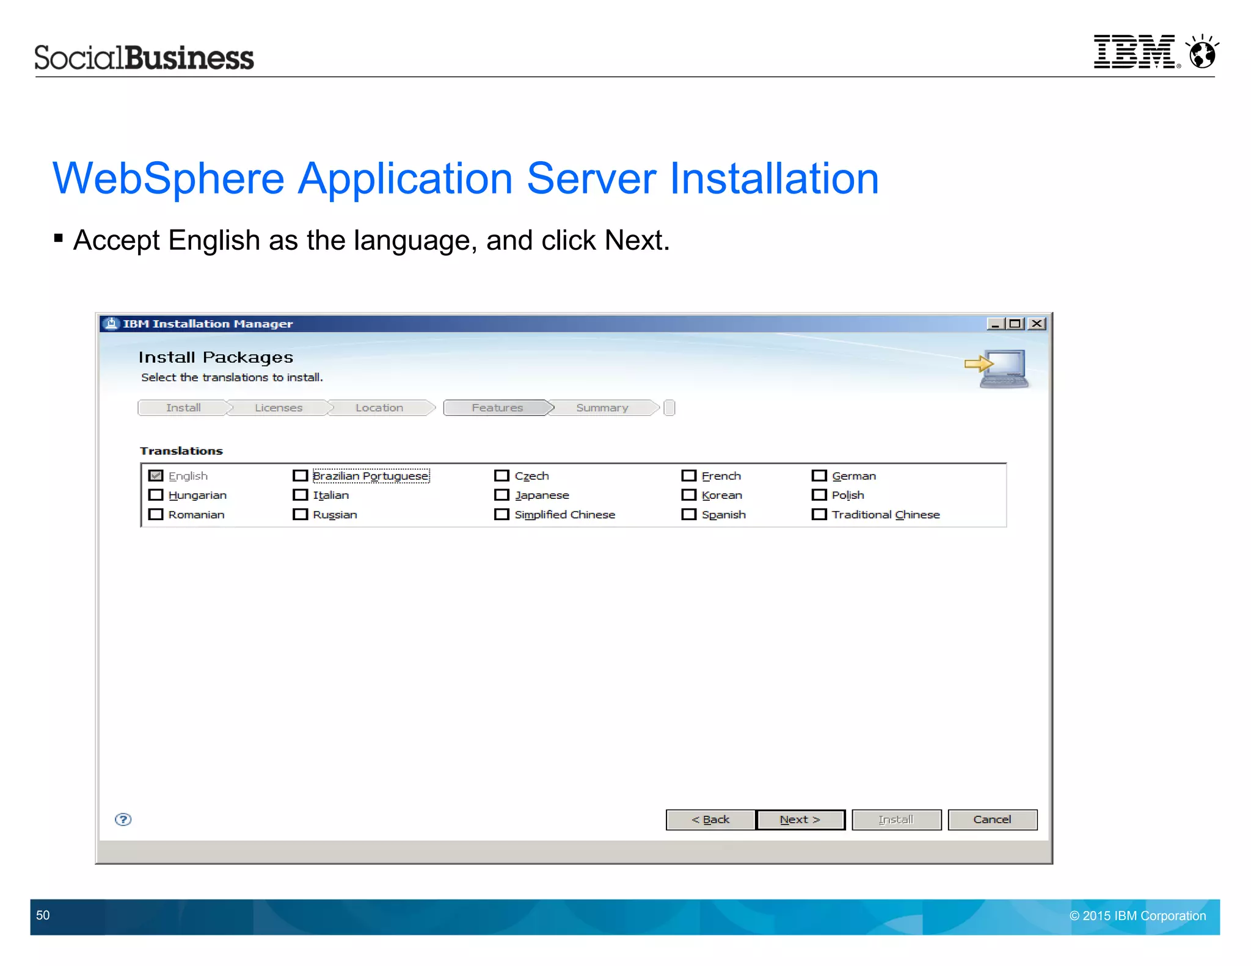Screen dimensions: 1251x966
Task: Select the Japanese translation checkbox
Action: click(501, 495)
